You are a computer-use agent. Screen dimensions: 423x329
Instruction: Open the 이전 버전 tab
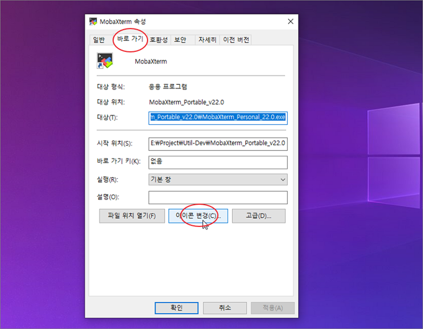(236, 40)
